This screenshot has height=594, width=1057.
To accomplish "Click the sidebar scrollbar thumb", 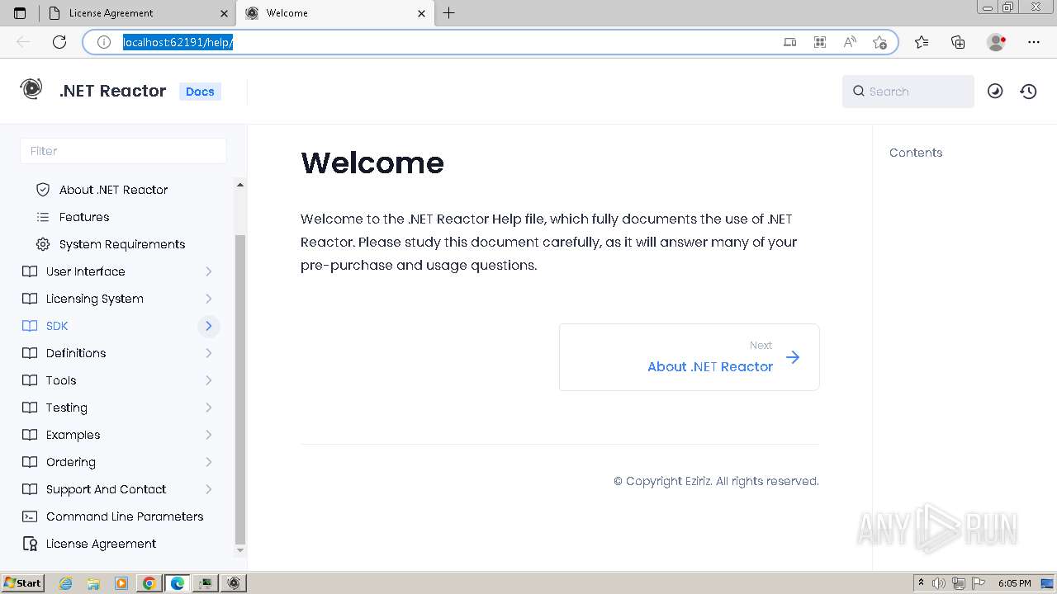I will (x=240, y=388).
